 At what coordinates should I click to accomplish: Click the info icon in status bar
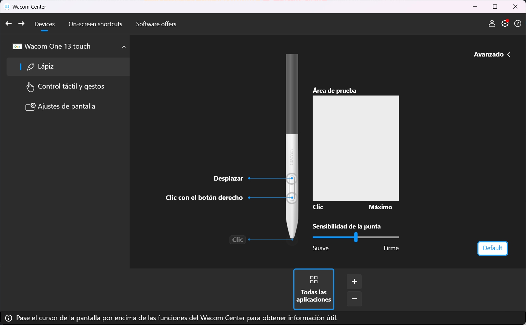[9, 318]
